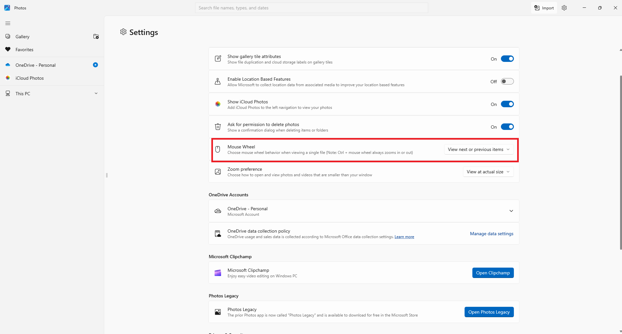Open the Learn more link

[404, 237]
